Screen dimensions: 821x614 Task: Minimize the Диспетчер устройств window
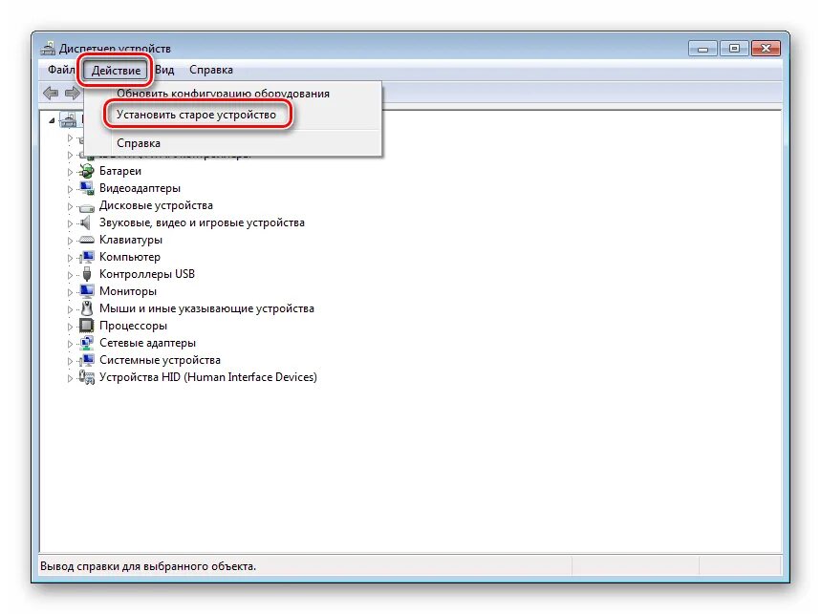point(702,49)
